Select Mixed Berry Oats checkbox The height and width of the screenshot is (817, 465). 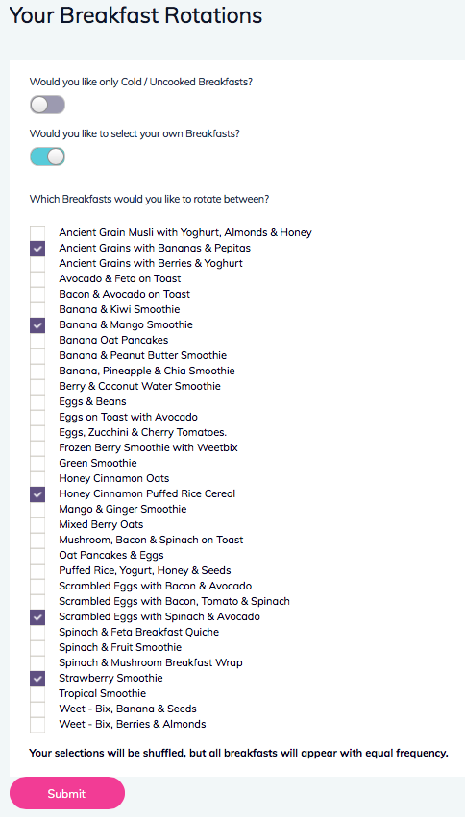point(37,525)
